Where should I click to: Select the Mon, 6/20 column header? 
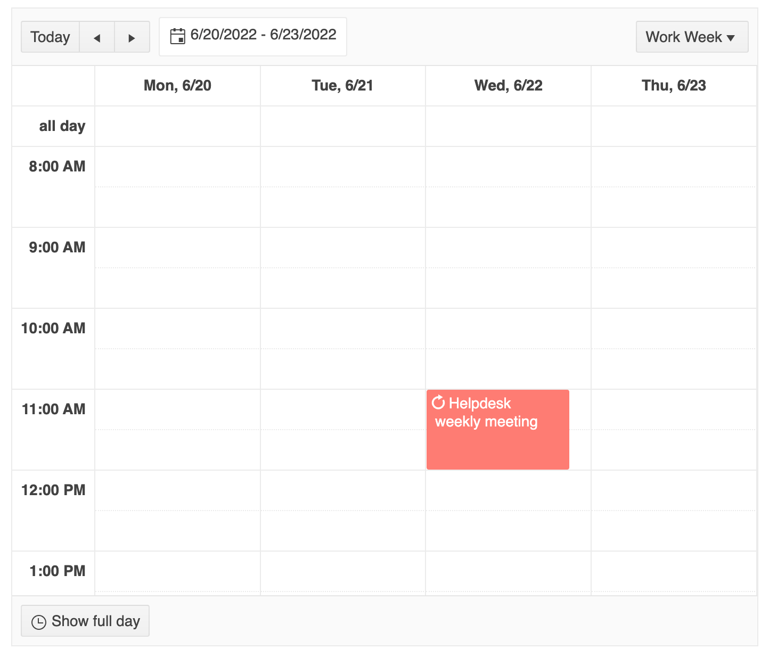[177, 86]
